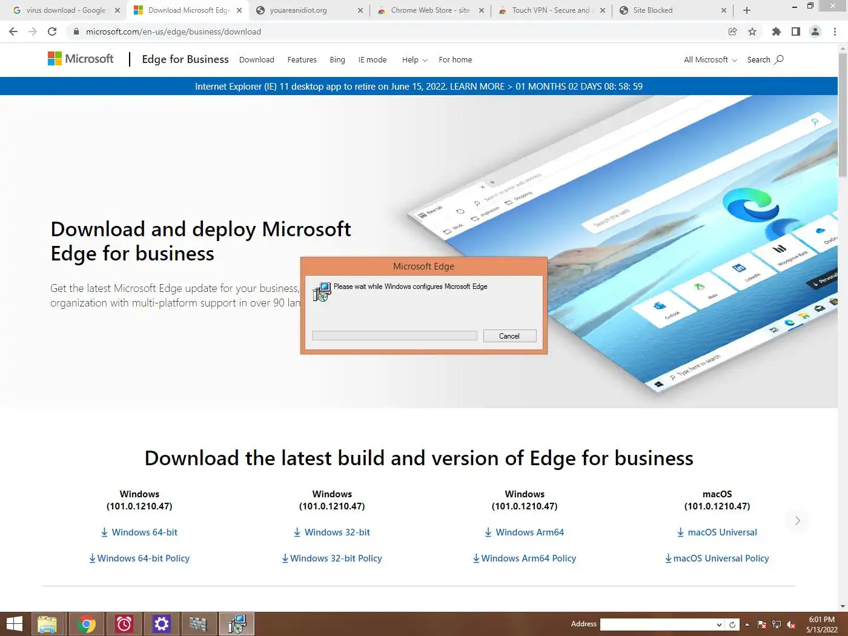Viewport: 848px width, 636px height.
Task: Open Download in the site navigation
Action: 257,59
